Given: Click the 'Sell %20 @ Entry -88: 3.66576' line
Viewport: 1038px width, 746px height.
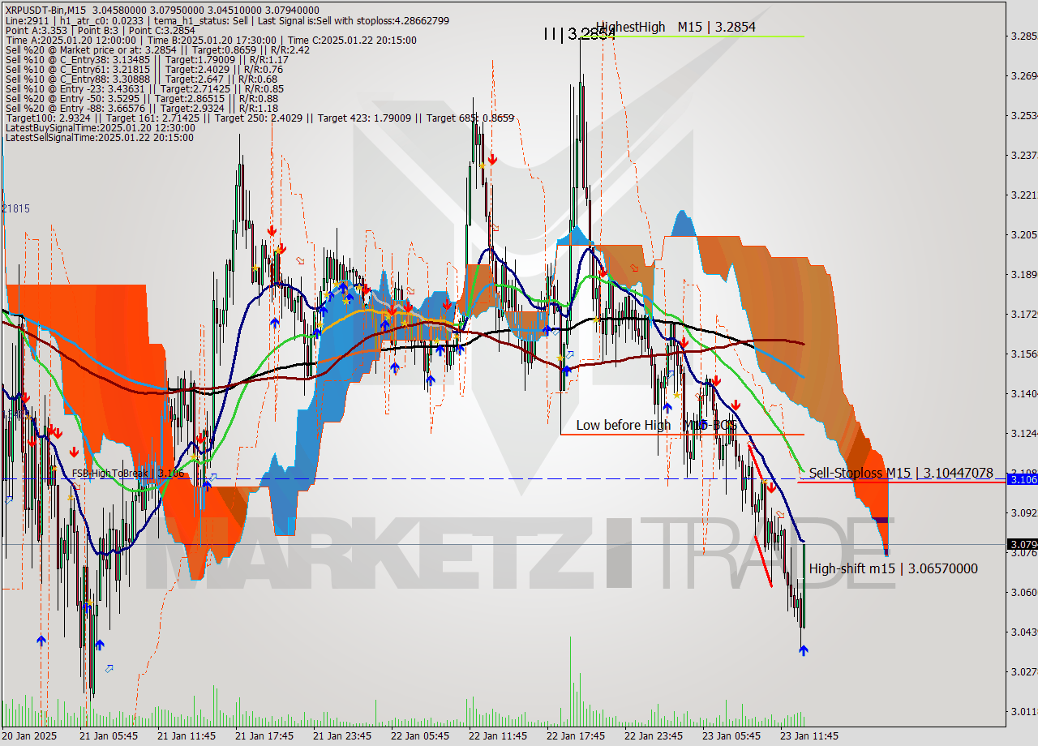Looking at the screenshot, I should pyautogui.click(x=142, y=108).
